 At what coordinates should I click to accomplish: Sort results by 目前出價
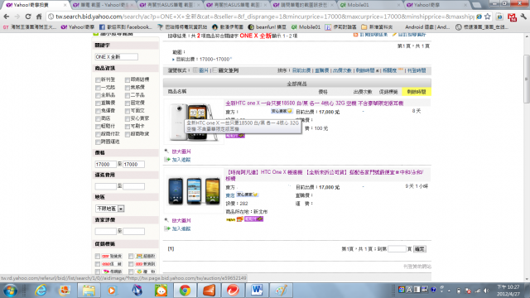pos(301,70)
